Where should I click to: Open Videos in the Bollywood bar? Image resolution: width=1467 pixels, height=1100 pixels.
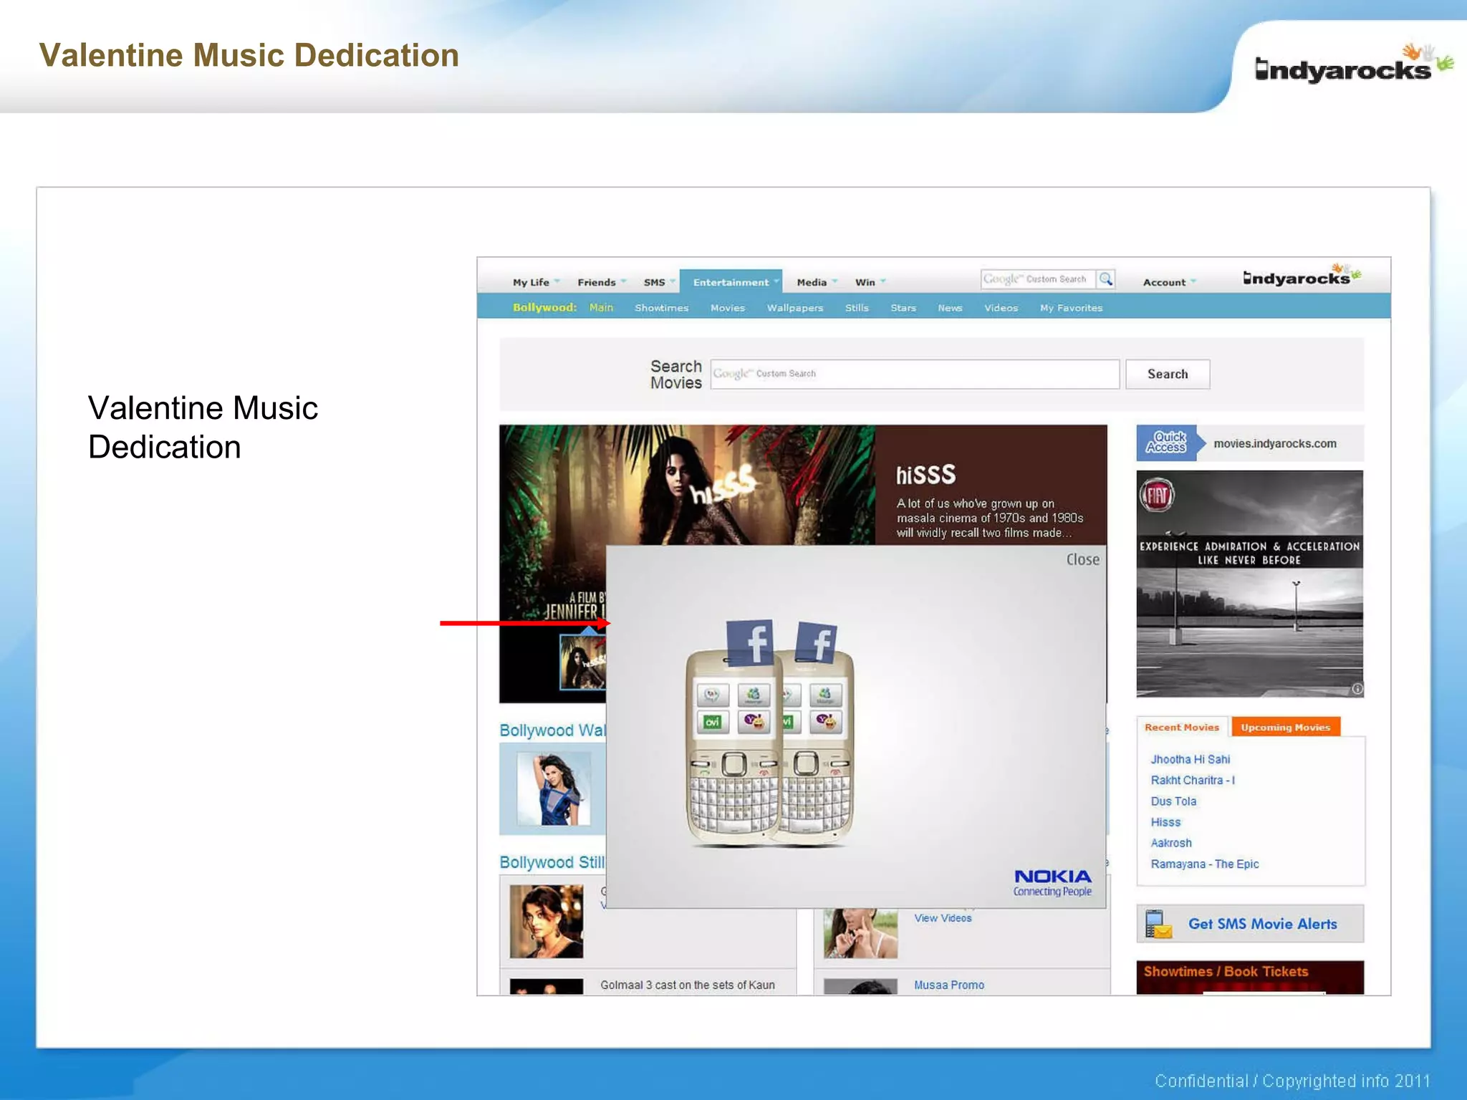[1001, 308]
